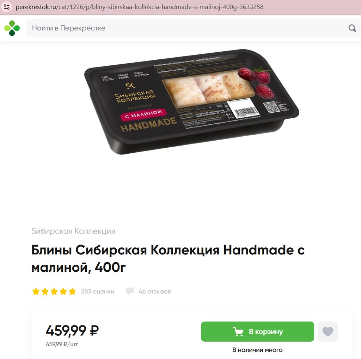Click the first yellow rating star
The width and height of the screenshot is (361, 359).
click(x=36, y=292)
